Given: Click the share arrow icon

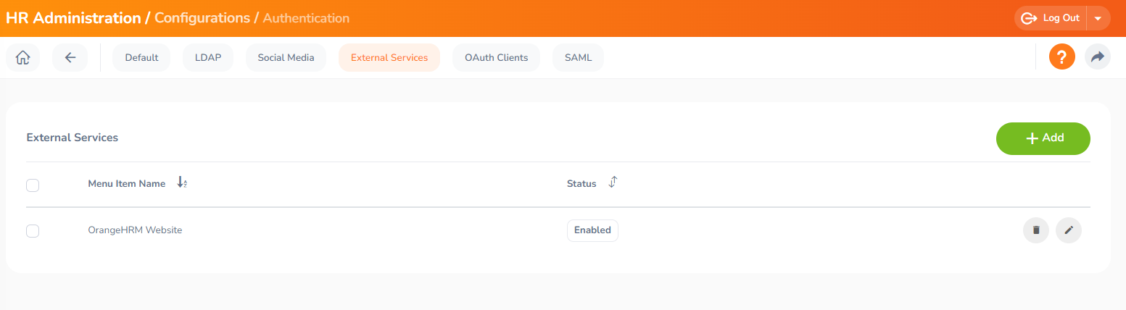Looking at the screenshot, I should click(1097, 57).
